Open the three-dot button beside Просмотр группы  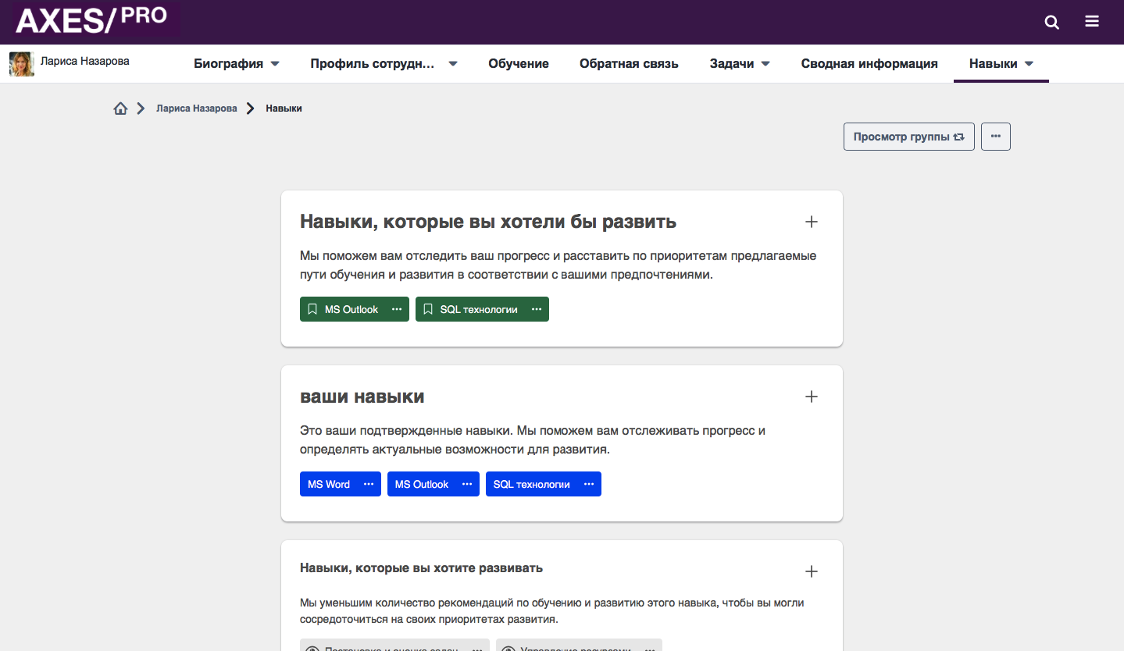click(995, 137)
